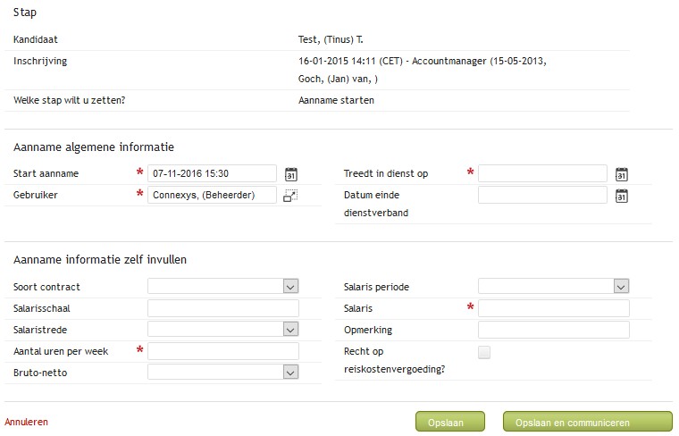
Task: Click the Datum einde dienstverband field
Action: [542, 195]
